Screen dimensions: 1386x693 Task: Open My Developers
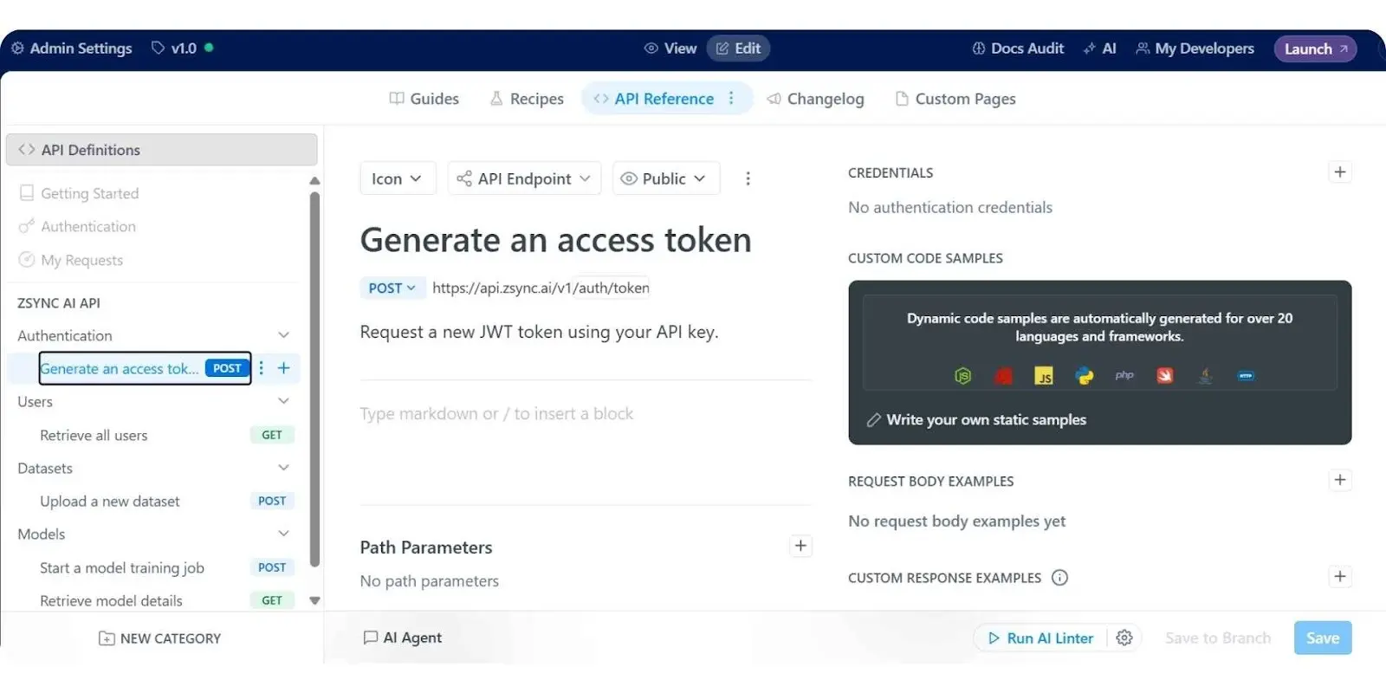1195,49
